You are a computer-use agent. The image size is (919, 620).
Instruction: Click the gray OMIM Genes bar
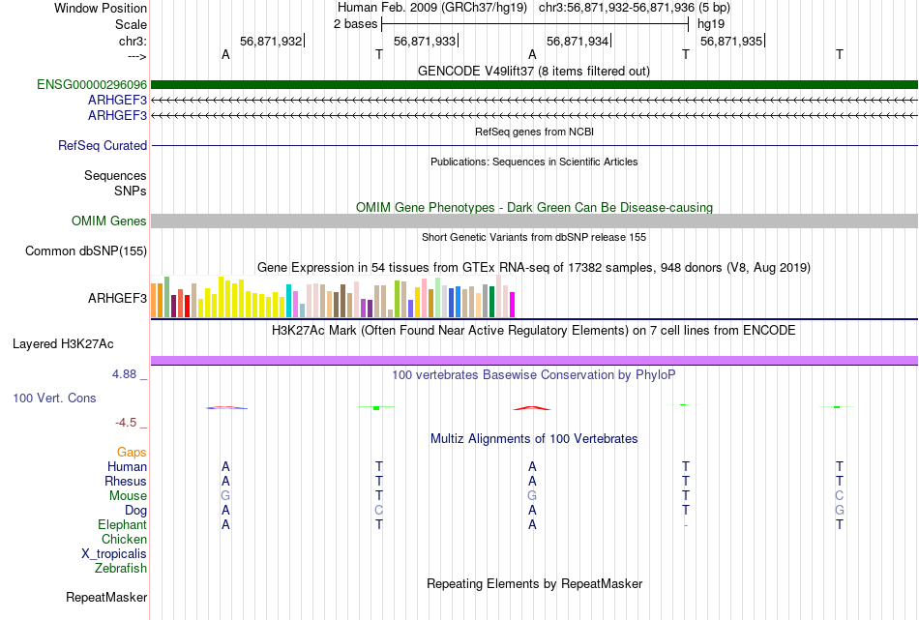pos(534,221)
